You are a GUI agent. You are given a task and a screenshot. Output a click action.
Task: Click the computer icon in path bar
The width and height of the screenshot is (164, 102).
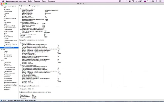coord(2,100)
